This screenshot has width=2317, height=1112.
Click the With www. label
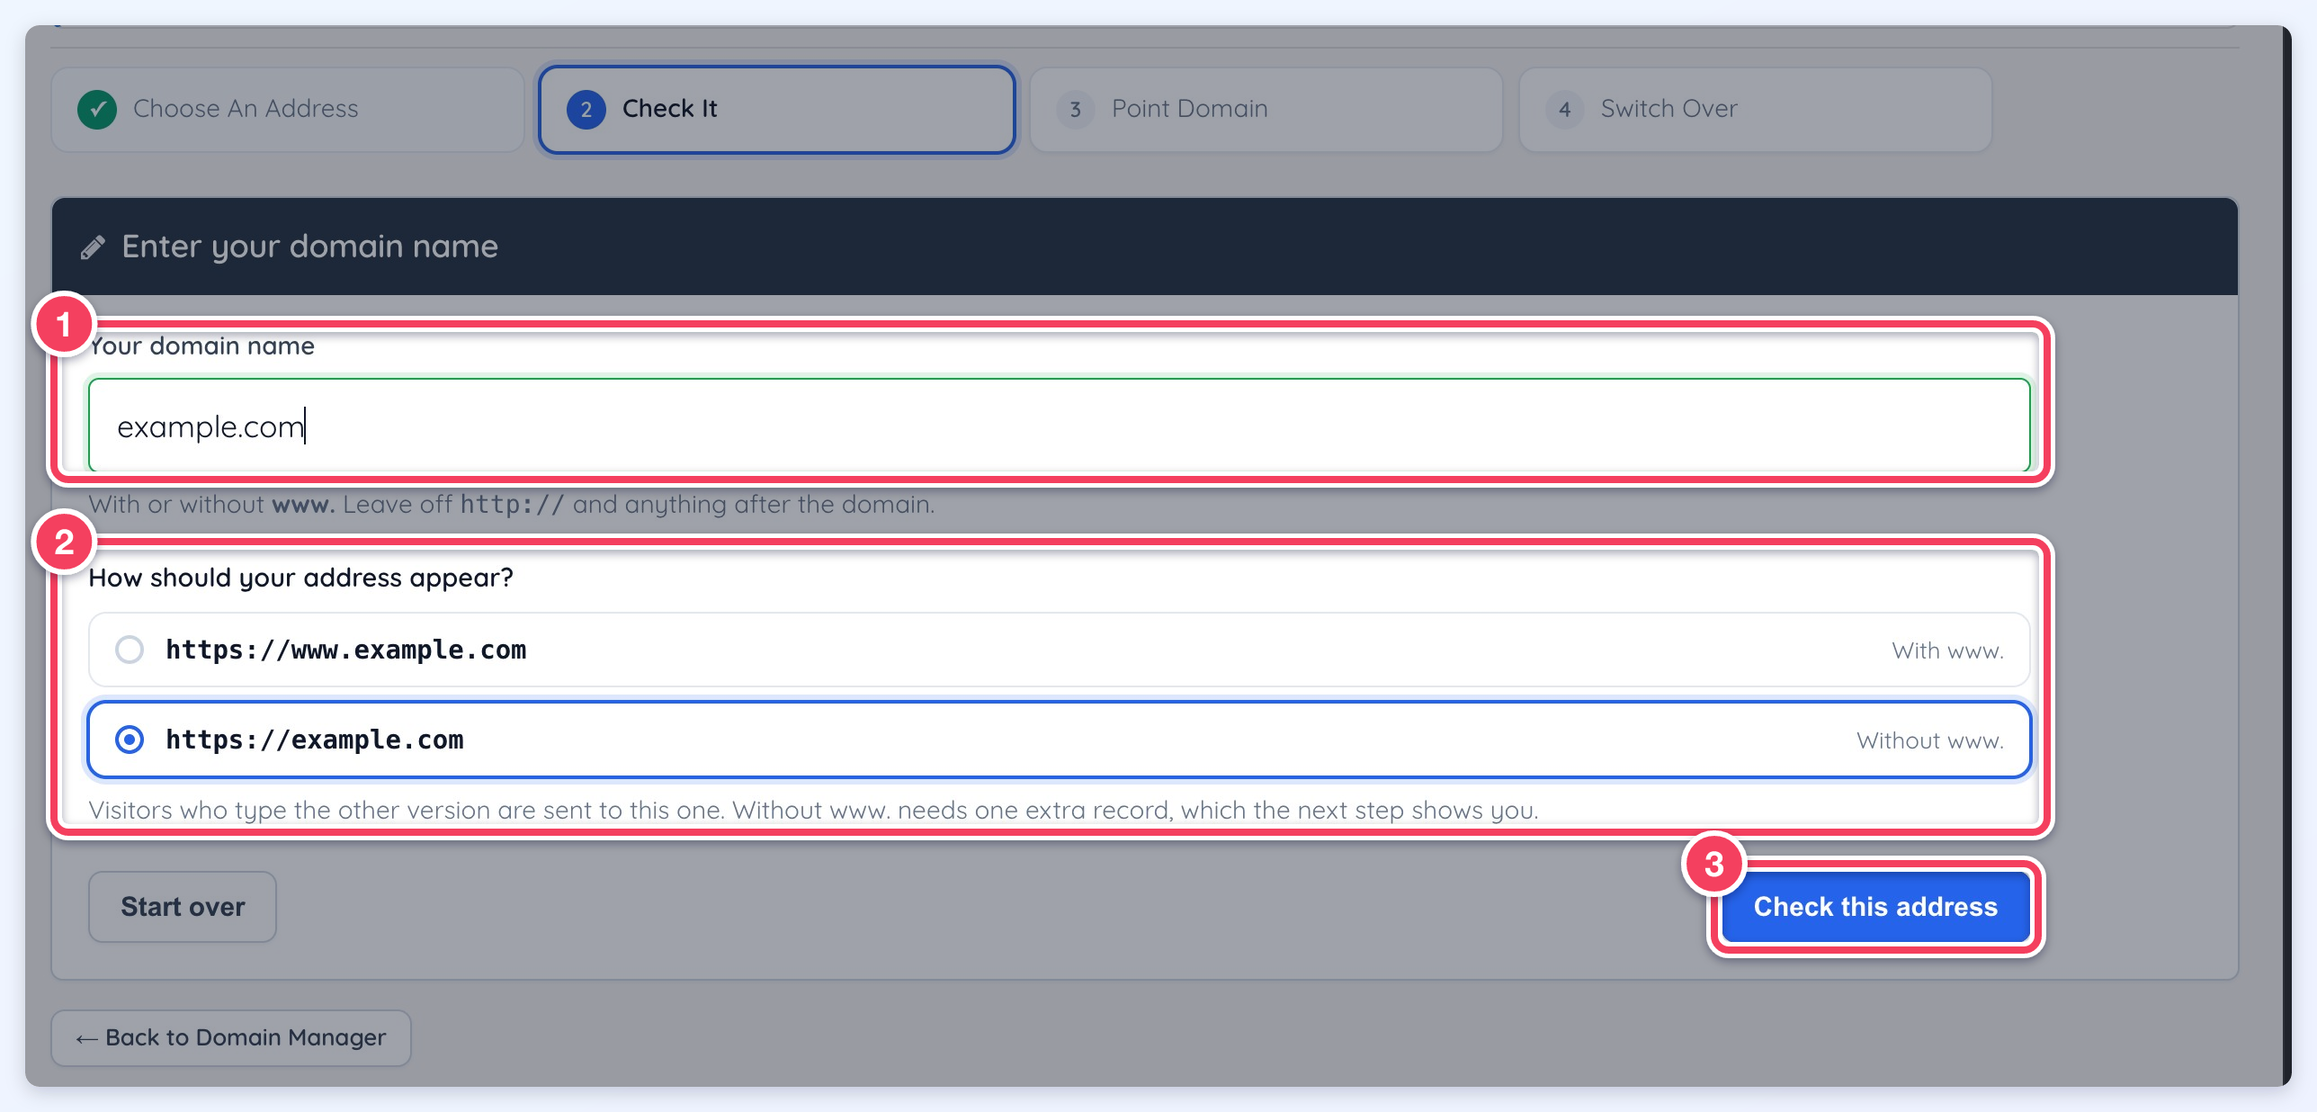click(1947, 650)
